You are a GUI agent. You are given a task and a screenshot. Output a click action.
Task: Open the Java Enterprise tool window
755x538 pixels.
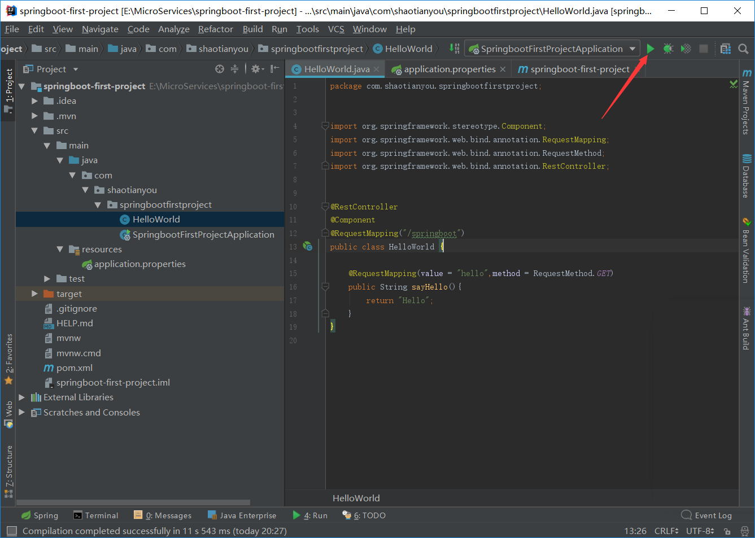242,515
